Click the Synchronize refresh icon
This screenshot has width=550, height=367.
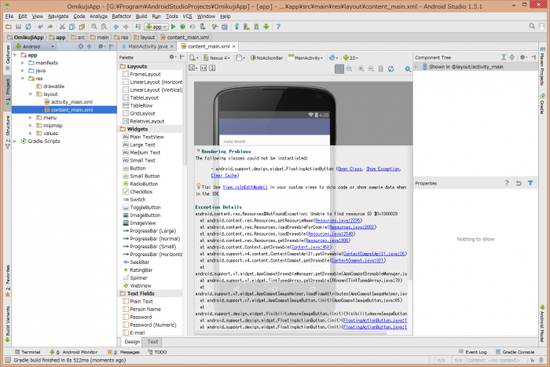(x=28, y=27)
